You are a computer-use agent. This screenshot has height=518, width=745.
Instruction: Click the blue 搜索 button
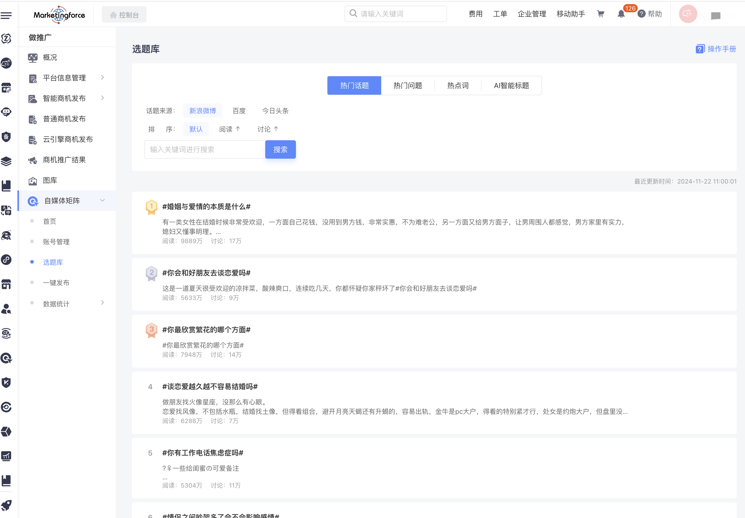(x=280, y=149)
